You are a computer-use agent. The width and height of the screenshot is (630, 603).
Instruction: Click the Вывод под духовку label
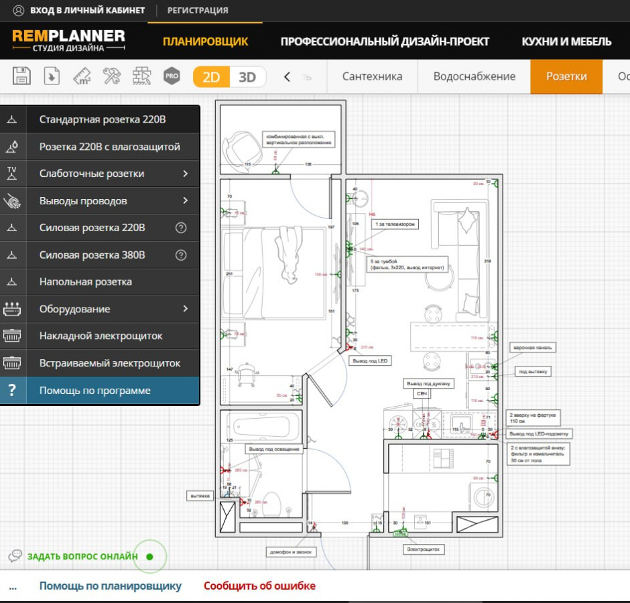coord(428,384)
